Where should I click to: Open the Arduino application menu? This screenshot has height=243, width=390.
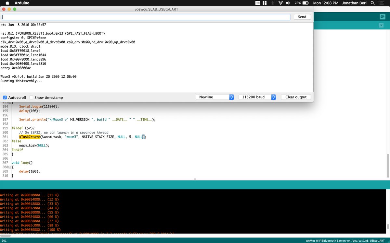(22, 3)
